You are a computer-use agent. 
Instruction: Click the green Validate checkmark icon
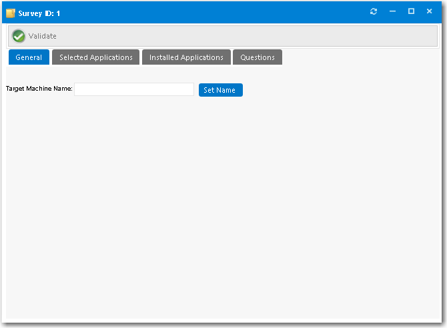[19, 36]
